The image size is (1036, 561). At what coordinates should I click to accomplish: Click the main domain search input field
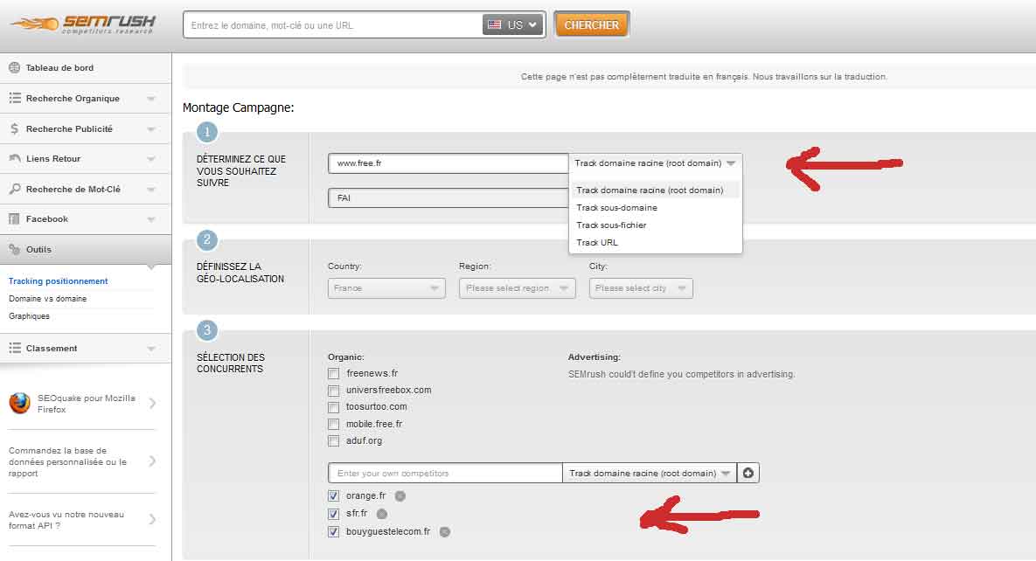(332, 25)
